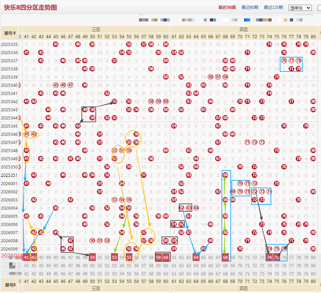Image resolution: width=321 pixels, height=293 pixels.
Task: Click the sort arrows beside top 期号 header
Action: pyautogui.click(x=14, y=33)
